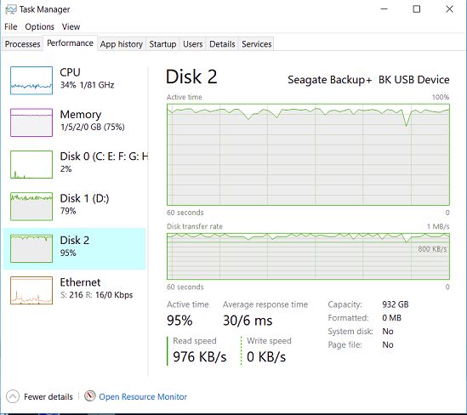Maximize the Task Manager window
Image resolution: width=467 pixels, height=415 pixels.
417,9
